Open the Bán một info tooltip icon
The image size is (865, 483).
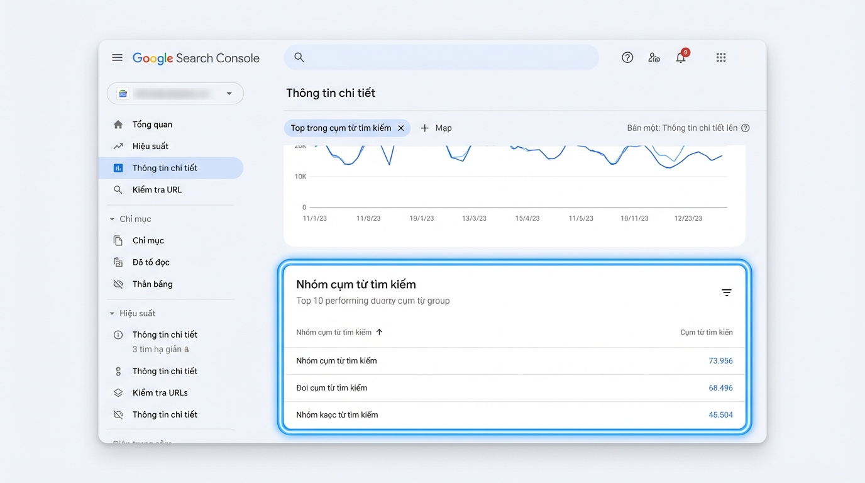[x=745, y=128]
